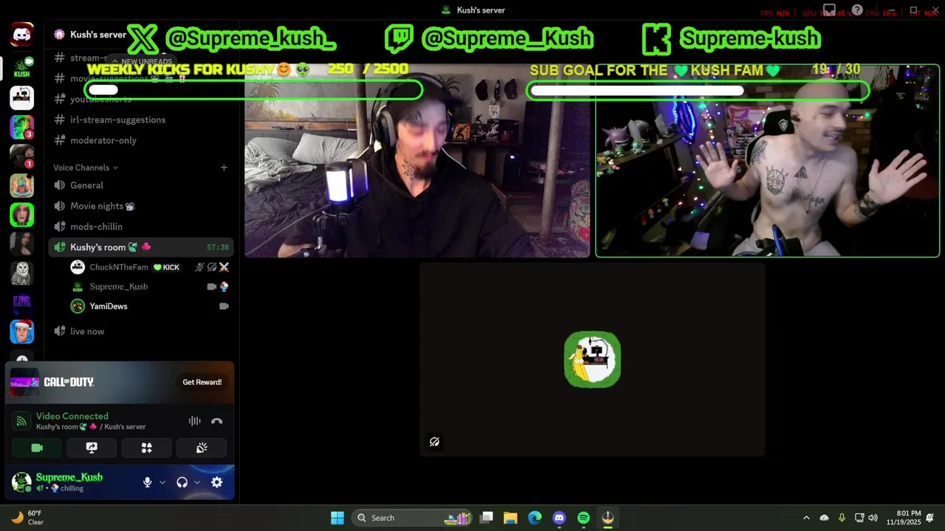Screen dimensions: 945x531
Task: Click Video Connected status text
Action: (x=72, y=416)
